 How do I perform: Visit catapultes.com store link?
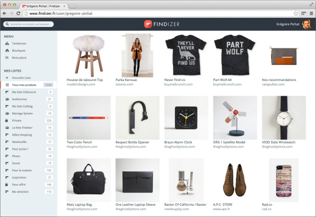(x=273, y=84)
